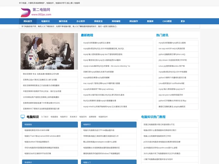Open the 最新教程 heading

(x=87, y=35)
